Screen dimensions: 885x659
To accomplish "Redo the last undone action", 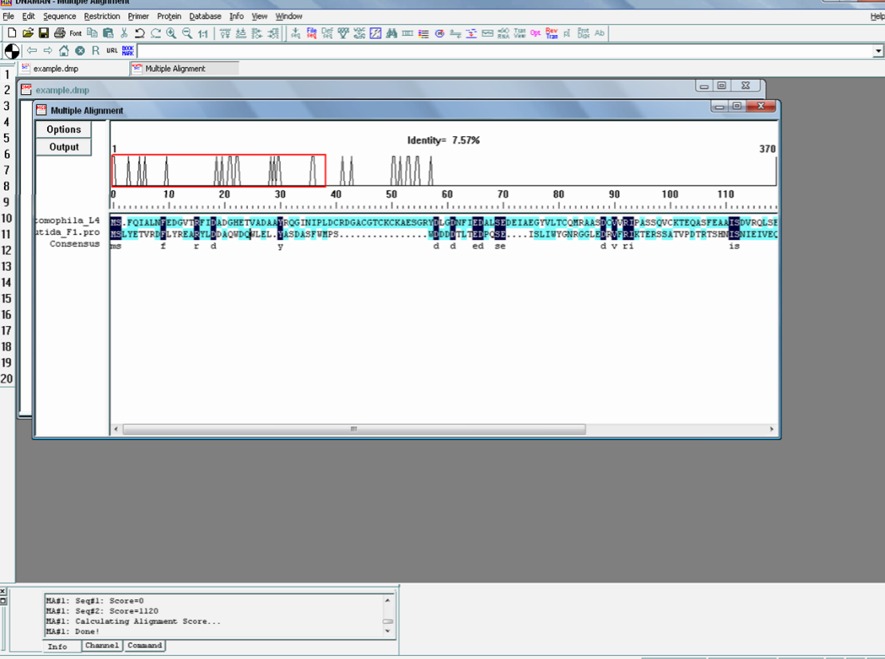I will pos(155,33).
